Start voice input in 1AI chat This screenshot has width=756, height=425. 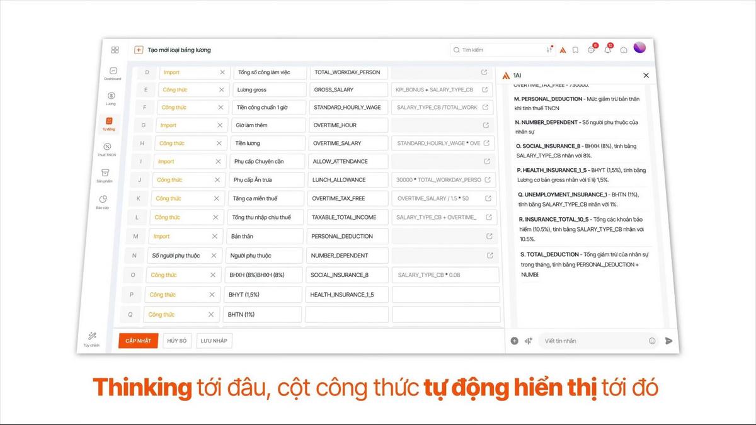528,341
